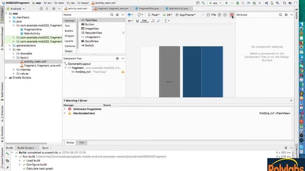Search in the Attributes panel
The image size is (305, 171).
point(281,15)
